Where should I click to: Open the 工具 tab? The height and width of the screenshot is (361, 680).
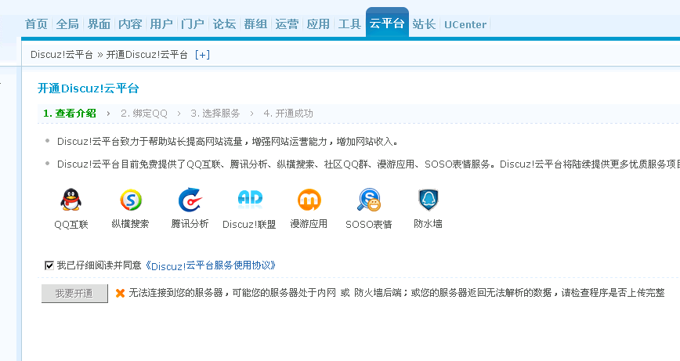pos(349,24)
